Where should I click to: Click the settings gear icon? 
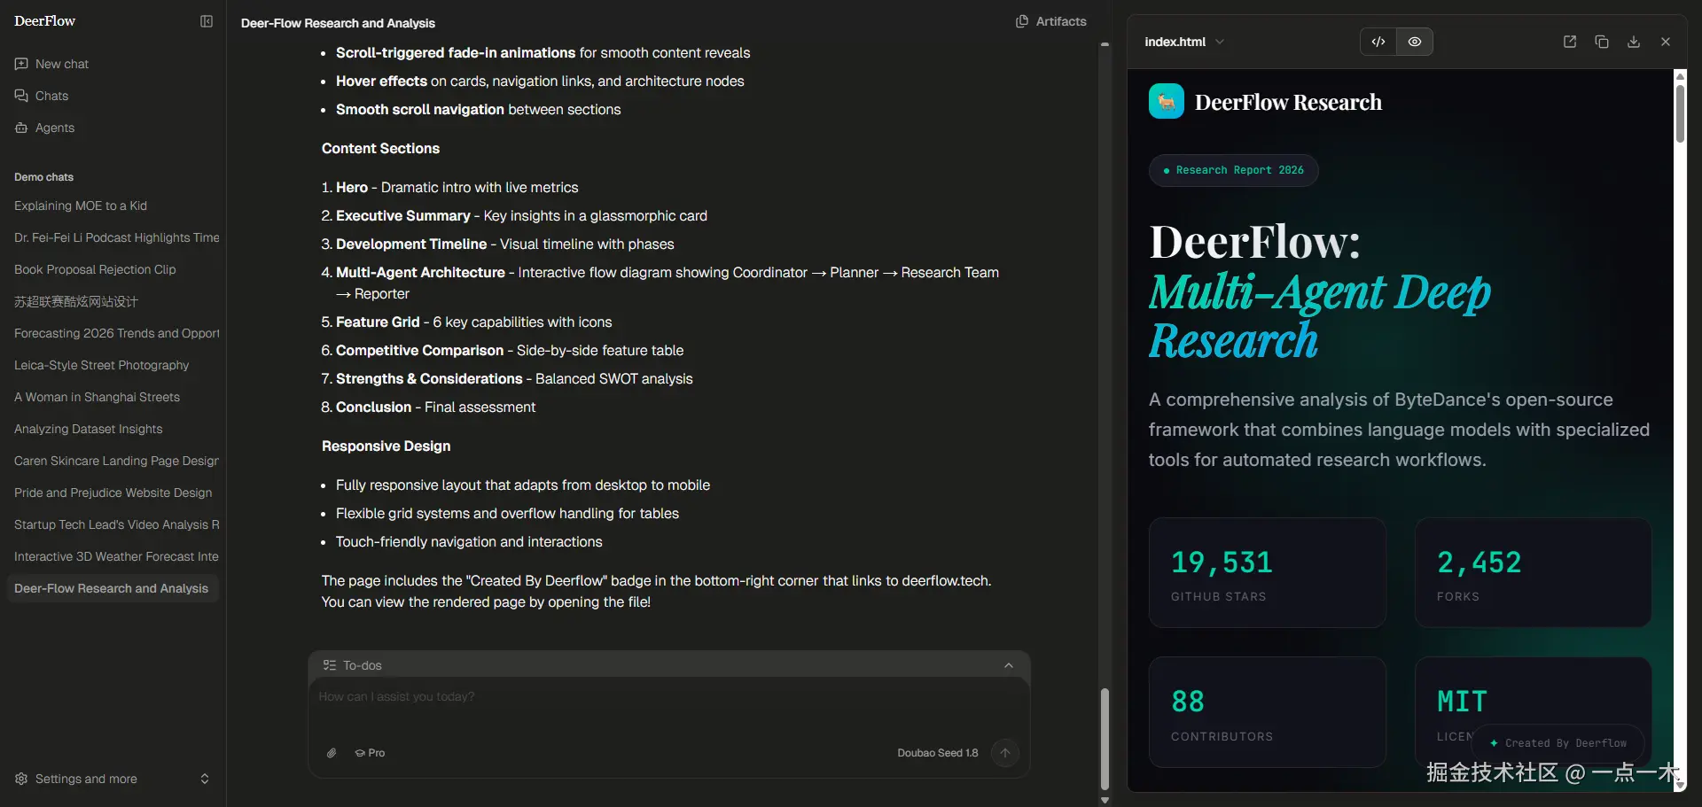point(21,779)
